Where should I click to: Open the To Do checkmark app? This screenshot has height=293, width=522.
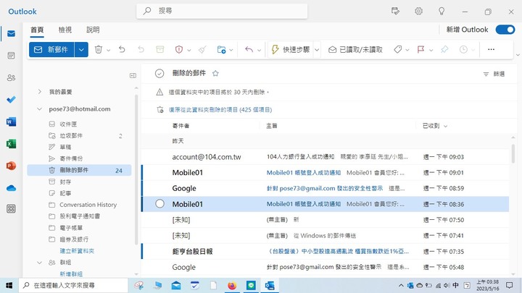11,99
